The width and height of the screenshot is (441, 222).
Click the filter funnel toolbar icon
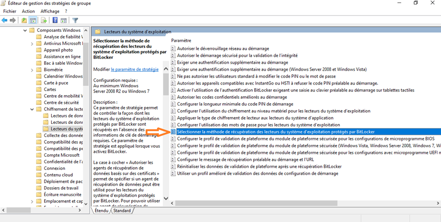(75, 20)
